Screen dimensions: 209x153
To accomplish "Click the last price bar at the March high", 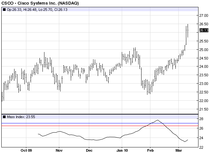I will point(188,31).
